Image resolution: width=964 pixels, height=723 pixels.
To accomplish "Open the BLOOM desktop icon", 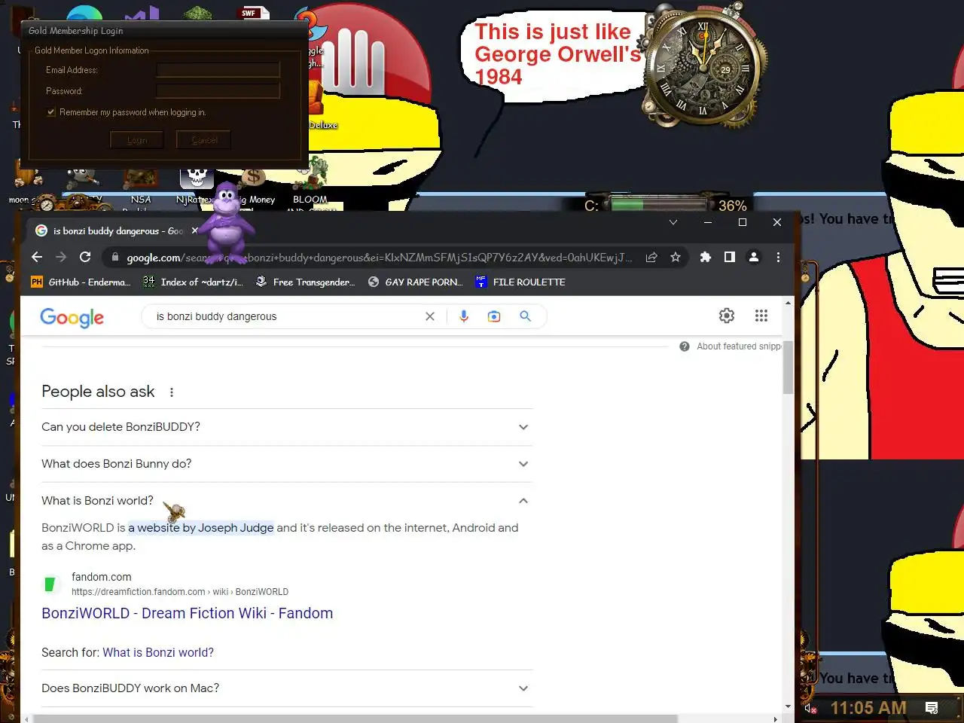I will coord(310,185).
